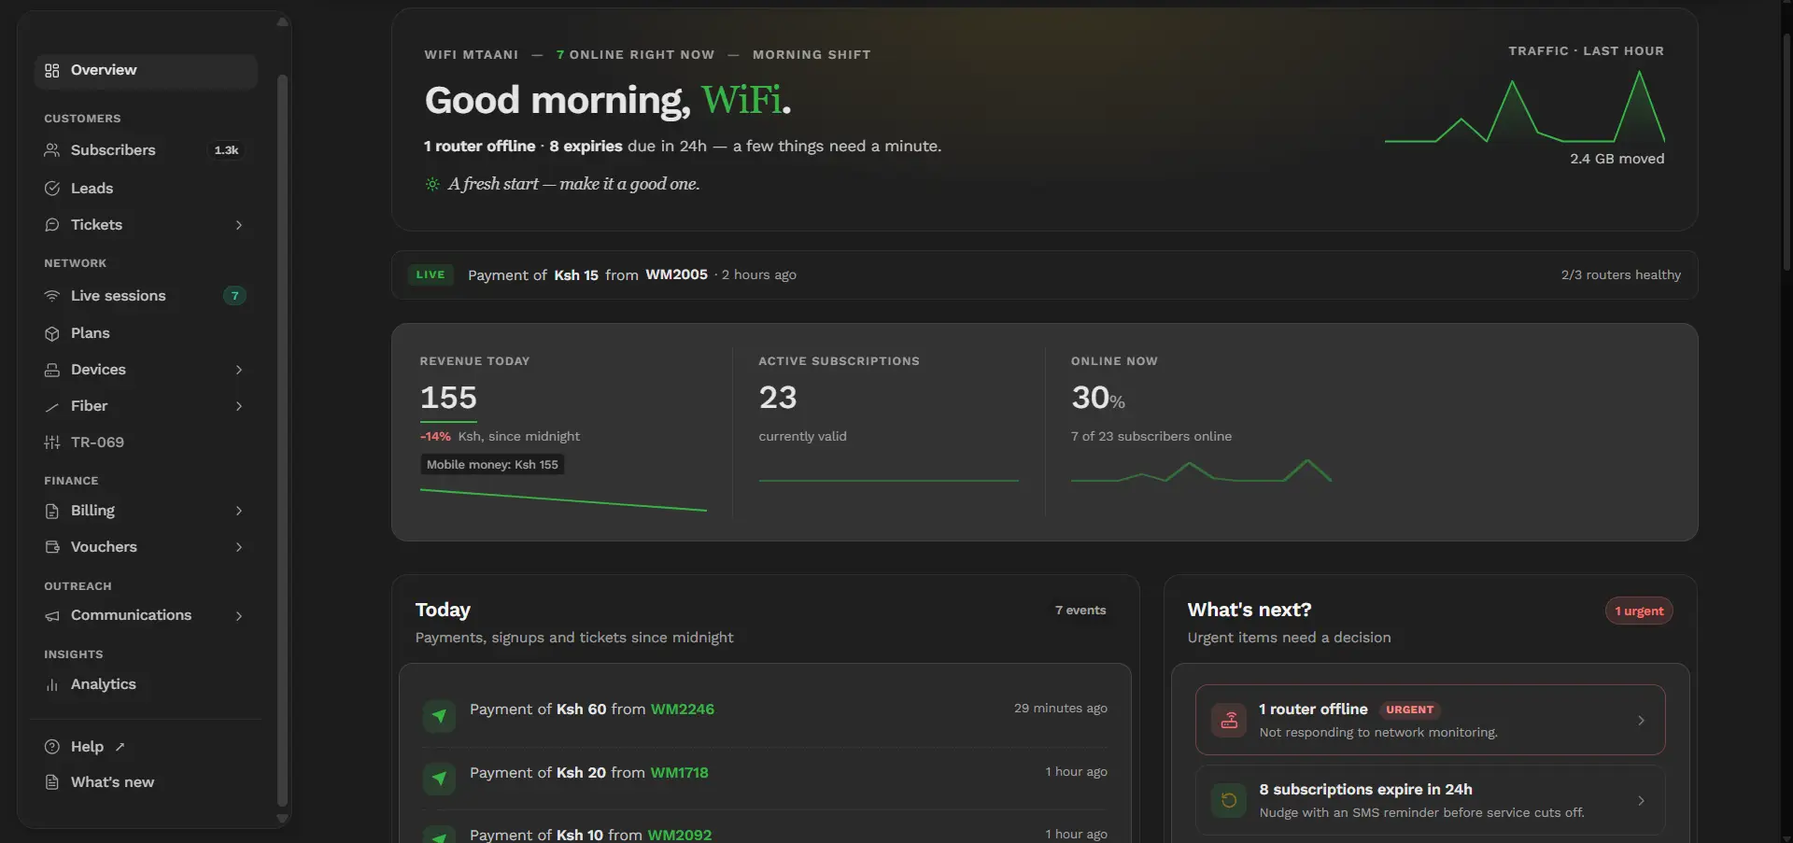Viewport: 1793px width, 843px height.
Task: Click '7 of 23 subscribers online' text
Action: click(1151, 436)
